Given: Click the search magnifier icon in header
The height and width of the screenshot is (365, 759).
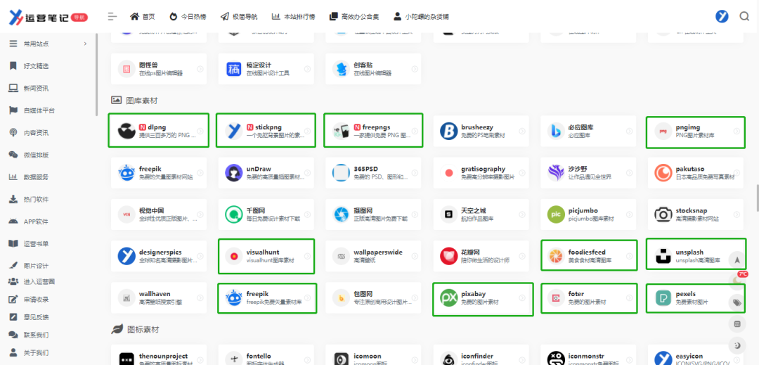Looking at the screenshot, I should coord(744,16).
